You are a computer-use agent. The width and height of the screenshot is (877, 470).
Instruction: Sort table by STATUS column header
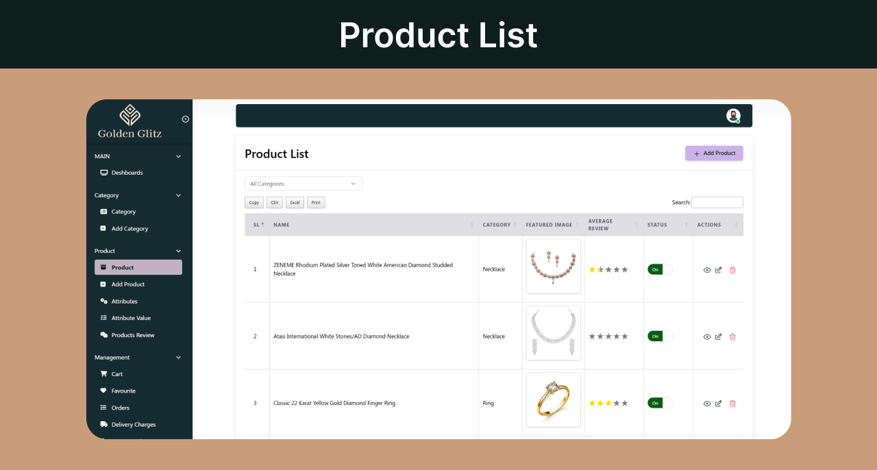coord(669,225)
